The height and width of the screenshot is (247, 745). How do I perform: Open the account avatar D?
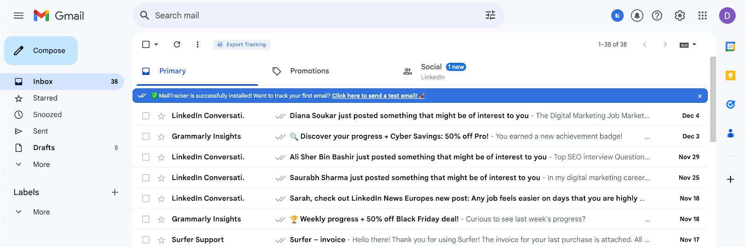tap(727, 15)
